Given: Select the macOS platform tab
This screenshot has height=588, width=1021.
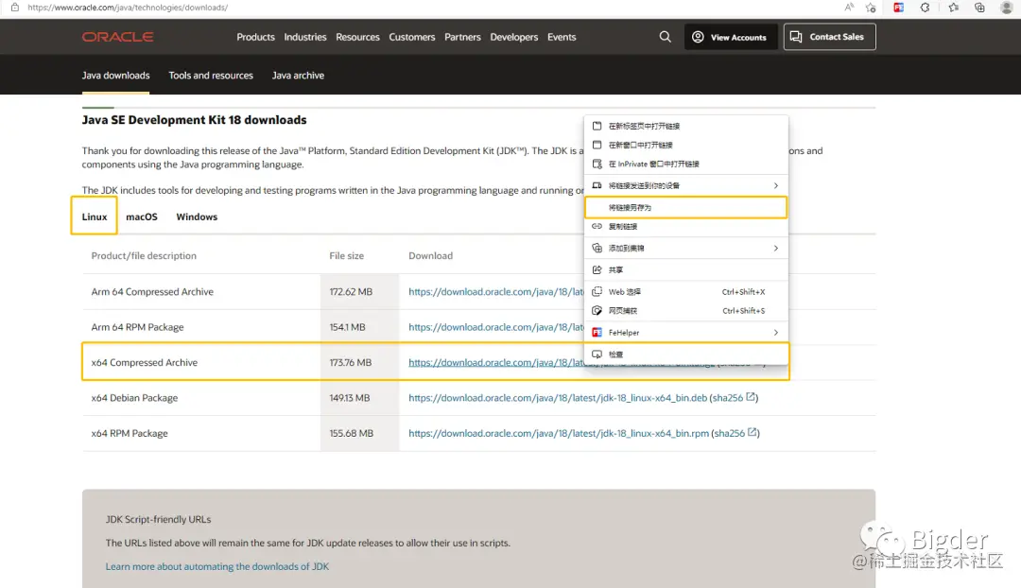Looking at the screenshot, I should tap(141, 216).
